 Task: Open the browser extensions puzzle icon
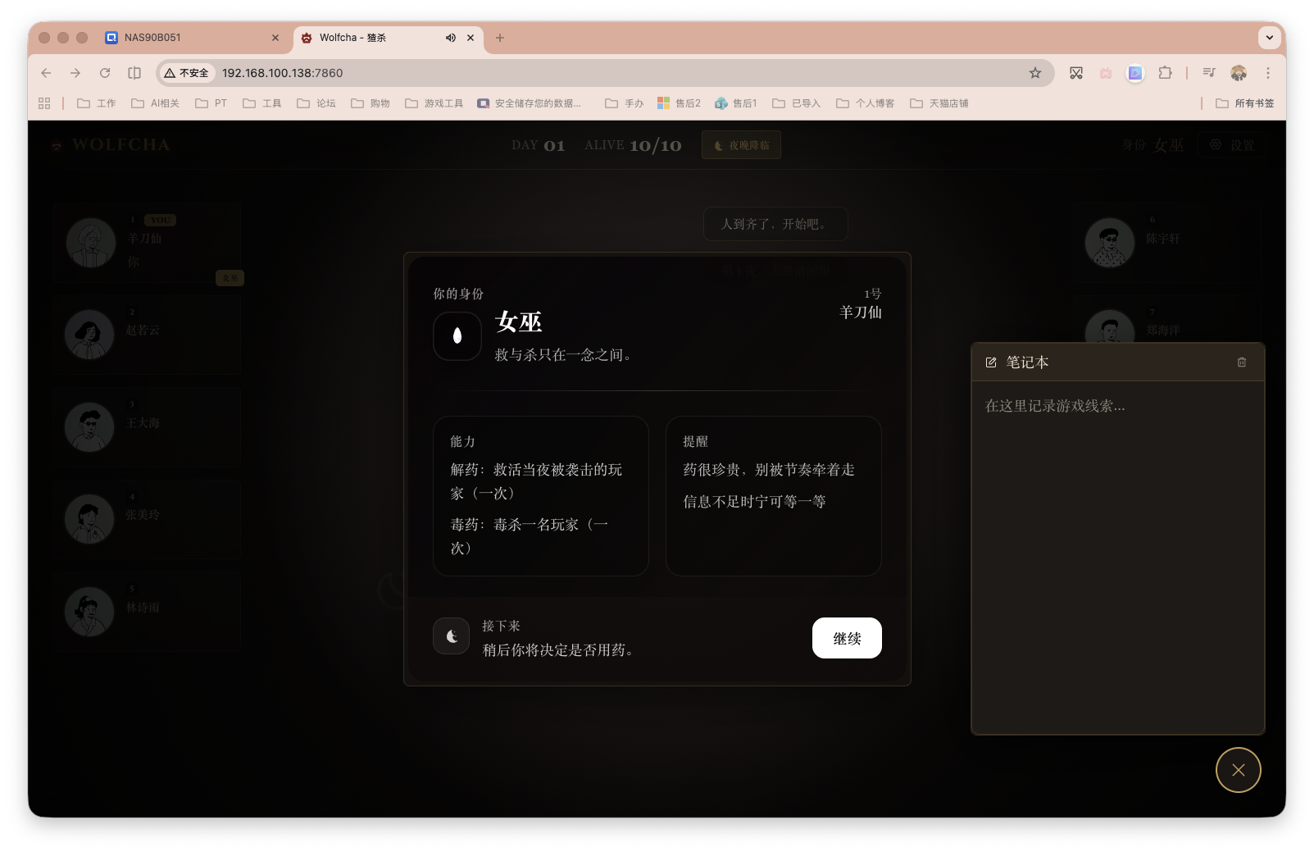(x=1165, y=73)
